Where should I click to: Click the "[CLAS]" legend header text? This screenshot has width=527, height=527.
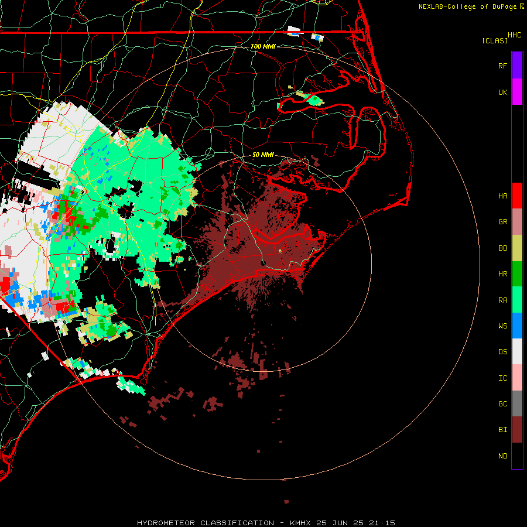495,40
